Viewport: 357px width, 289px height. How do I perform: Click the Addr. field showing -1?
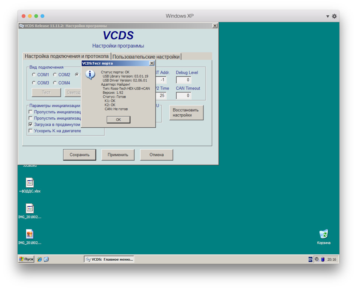(161, 80)
